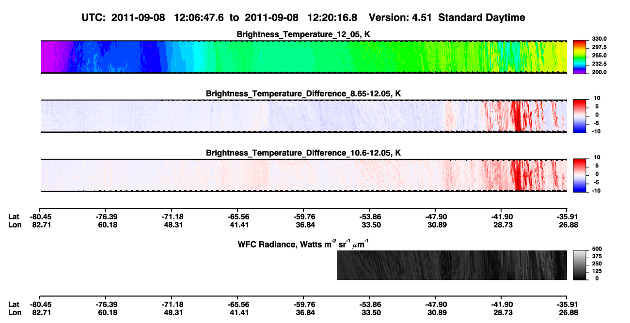Click the 'Lat' label on the axis below WFC Radiance

click(14, 304)
